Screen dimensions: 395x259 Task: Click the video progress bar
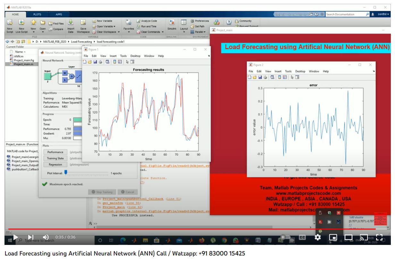coord(197,229)
